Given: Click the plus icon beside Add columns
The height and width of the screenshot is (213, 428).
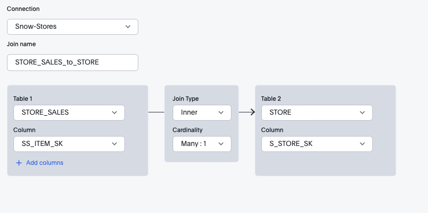Looking at the screenshot, I should (19, 163).
